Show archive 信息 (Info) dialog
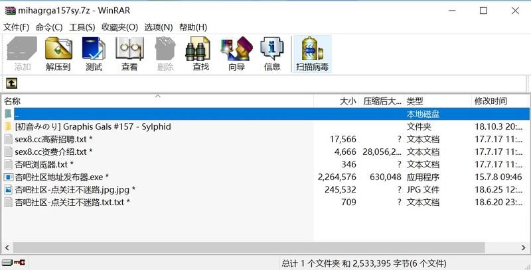 272,54
